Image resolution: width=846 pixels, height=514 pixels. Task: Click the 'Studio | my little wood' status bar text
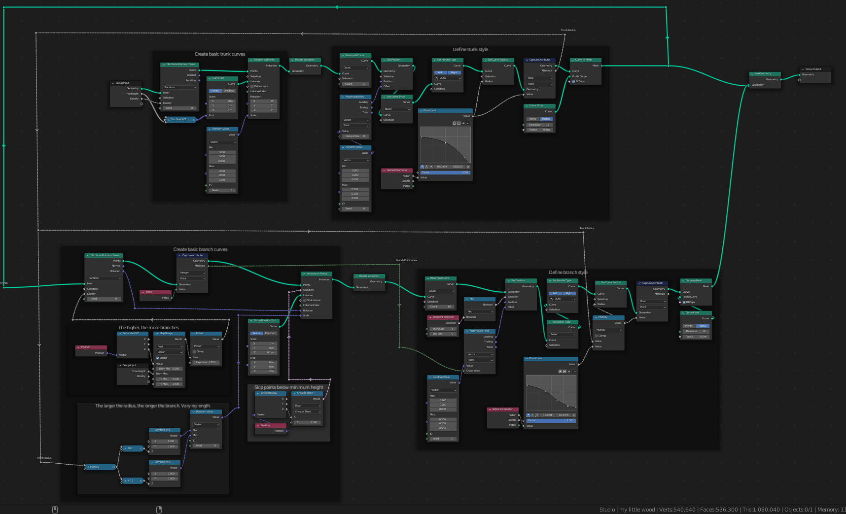pyautogui.click(x=627, y=510)
